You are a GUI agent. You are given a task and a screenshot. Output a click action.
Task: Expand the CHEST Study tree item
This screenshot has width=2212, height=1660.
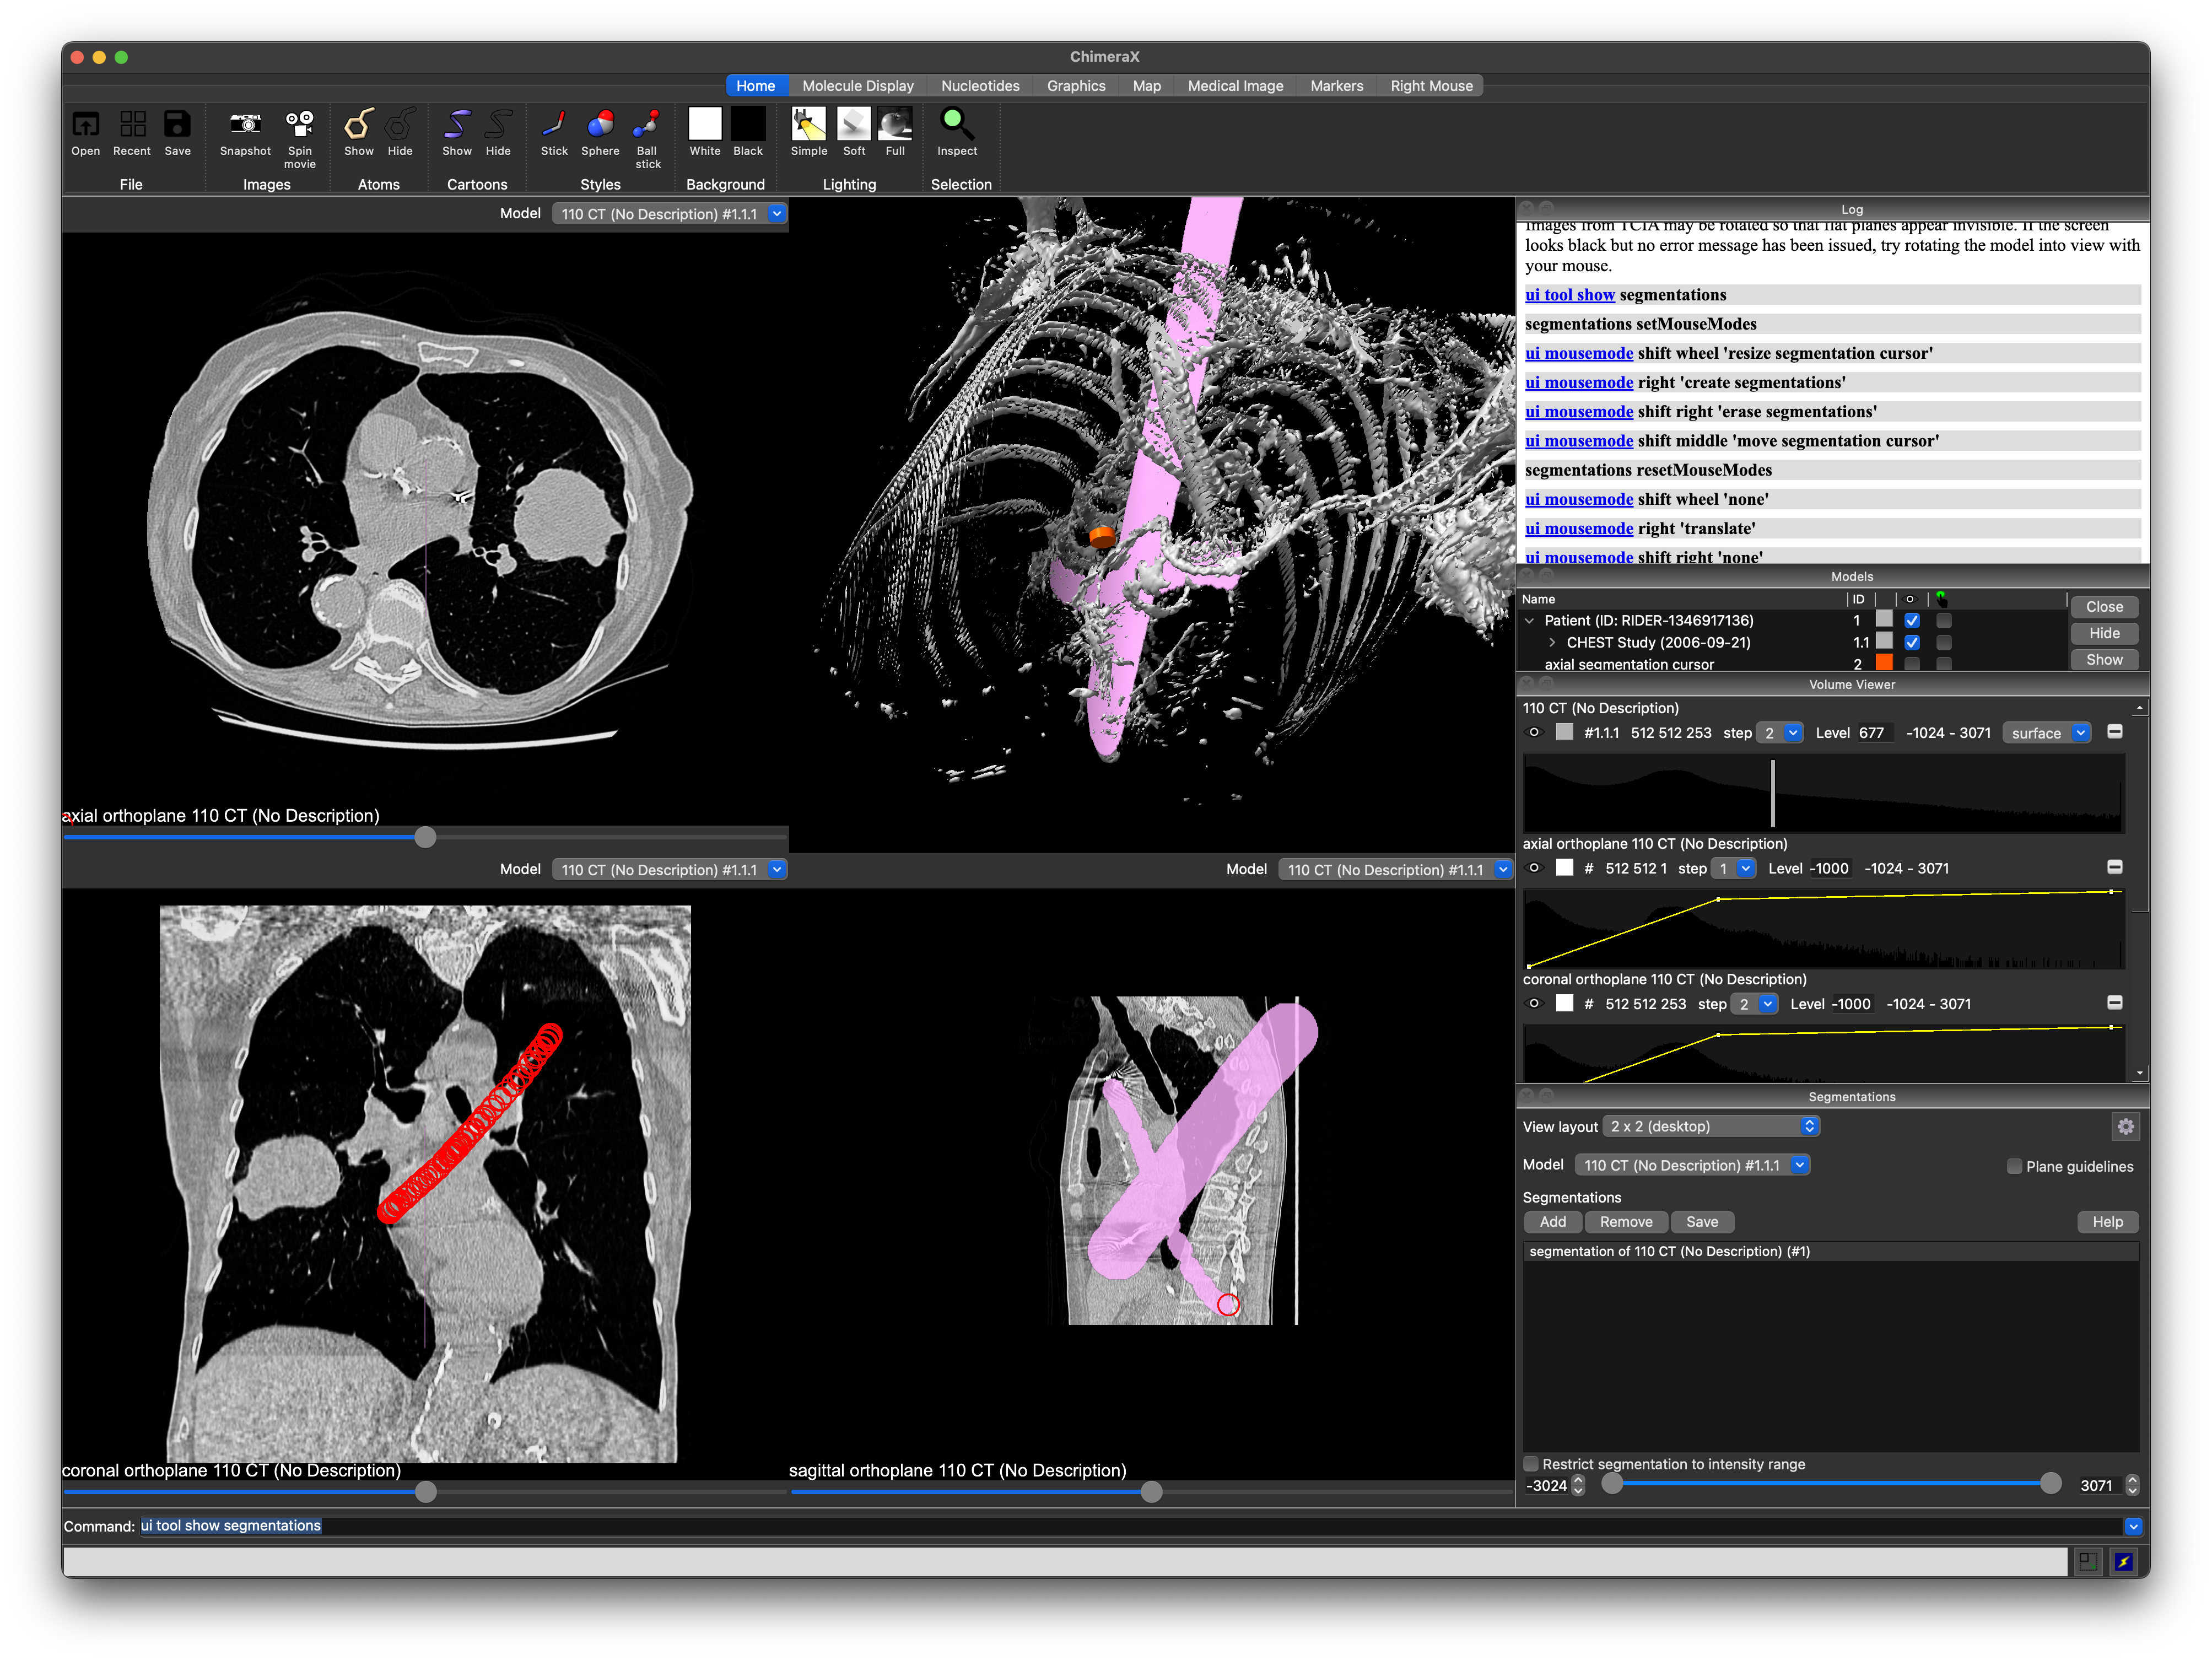1552,643
